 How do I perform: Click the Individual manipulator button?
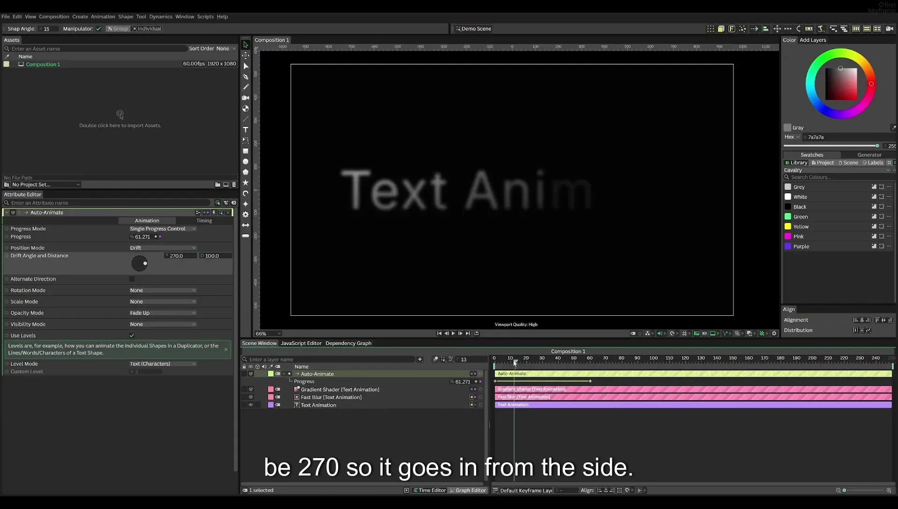tap(147, 29)
